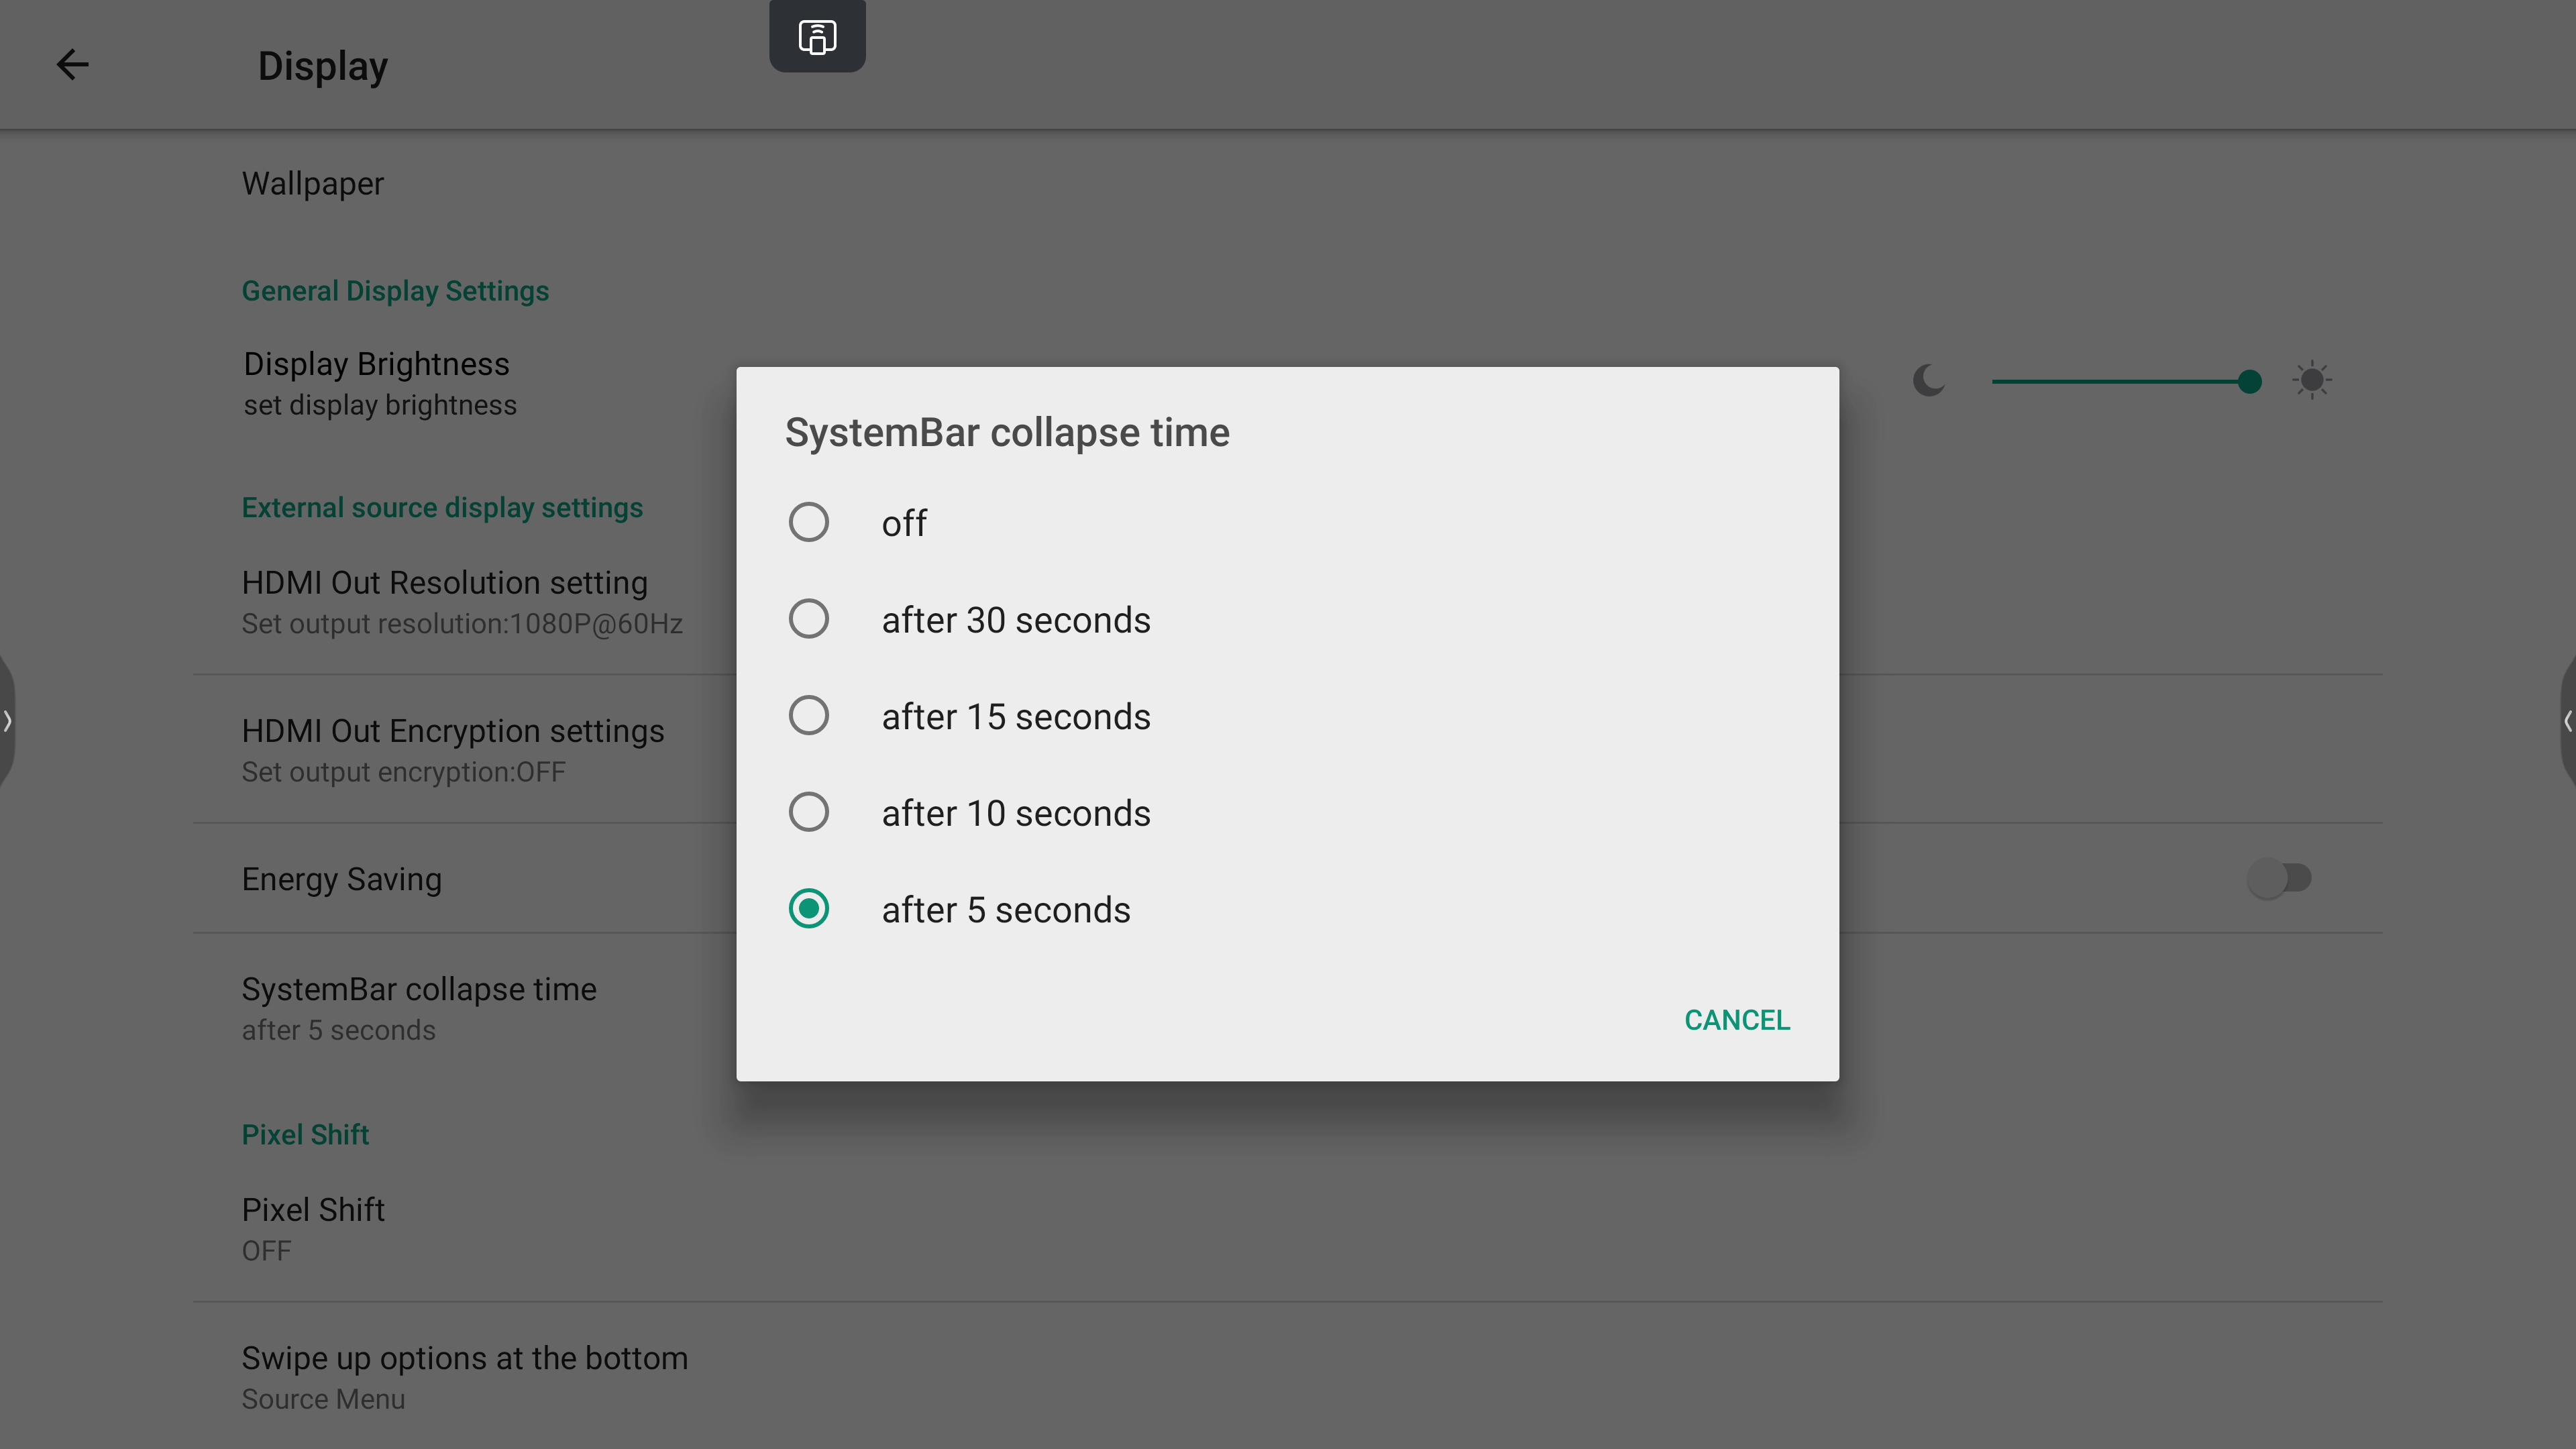Choose 'after 15 seconds' radio option

click(1287, 716)
